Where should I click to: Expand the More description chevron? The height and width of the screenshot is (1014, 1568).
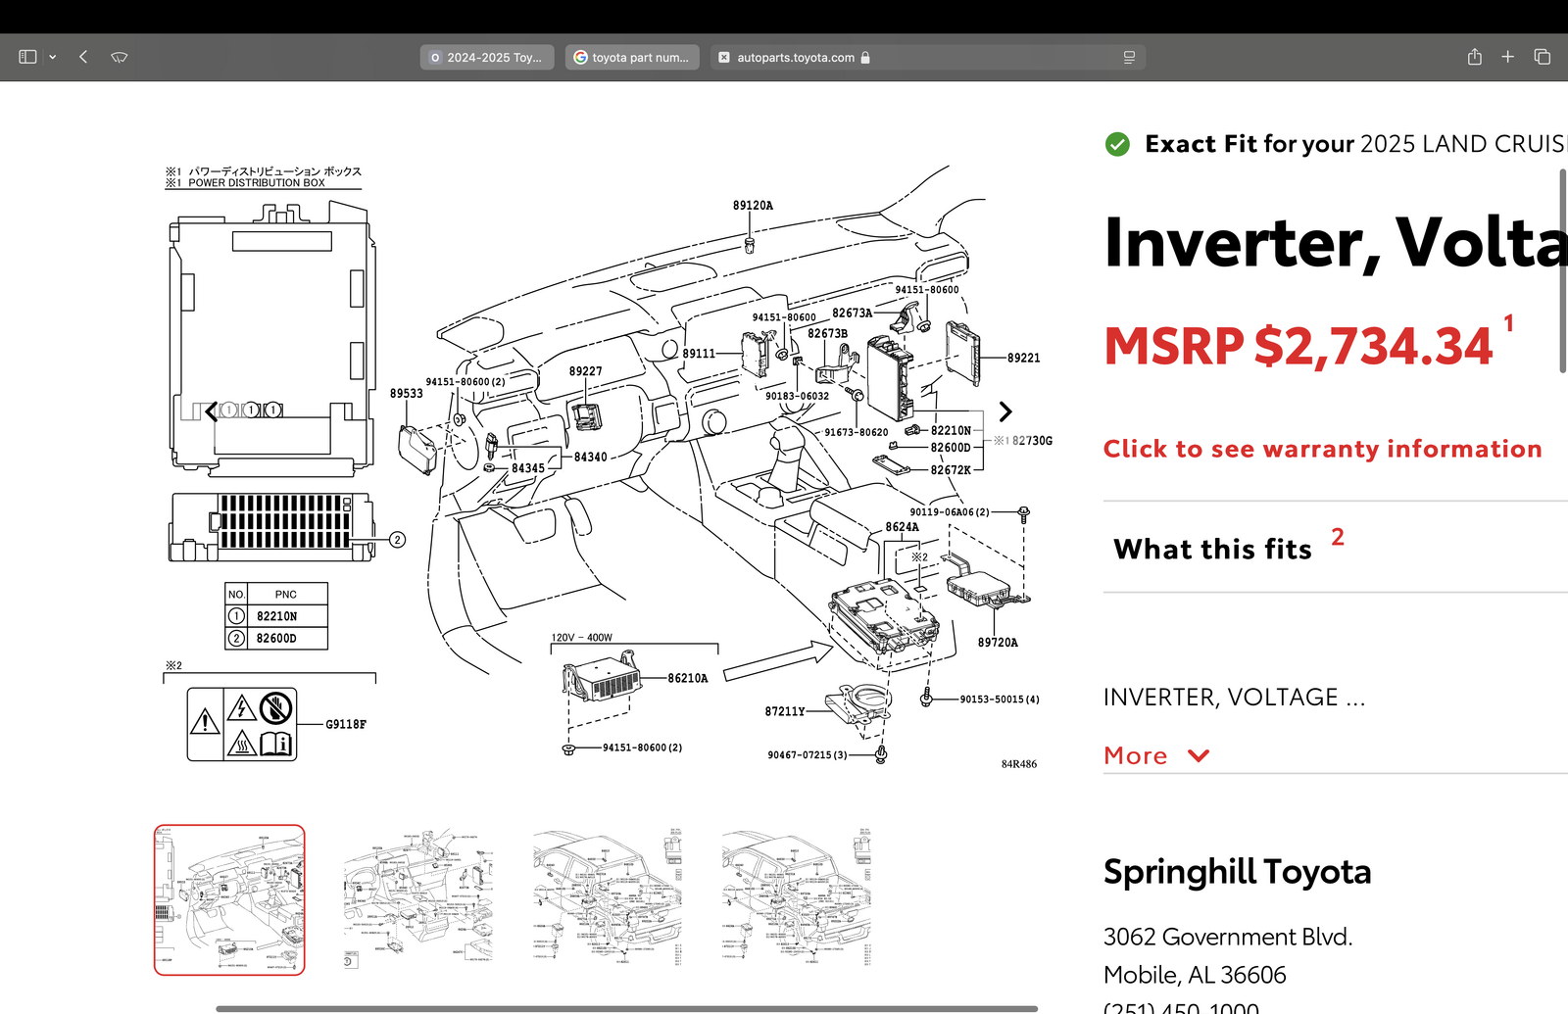tap(1198, 755)
